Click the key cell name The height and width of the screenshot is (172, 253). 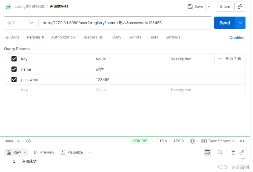pos(56,69)
